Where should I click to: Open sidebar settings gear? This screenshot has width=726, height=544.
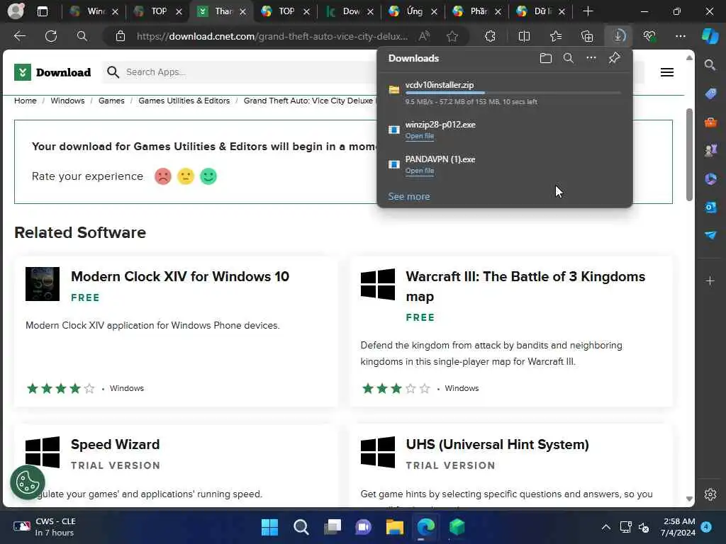(x=710, y=494)
